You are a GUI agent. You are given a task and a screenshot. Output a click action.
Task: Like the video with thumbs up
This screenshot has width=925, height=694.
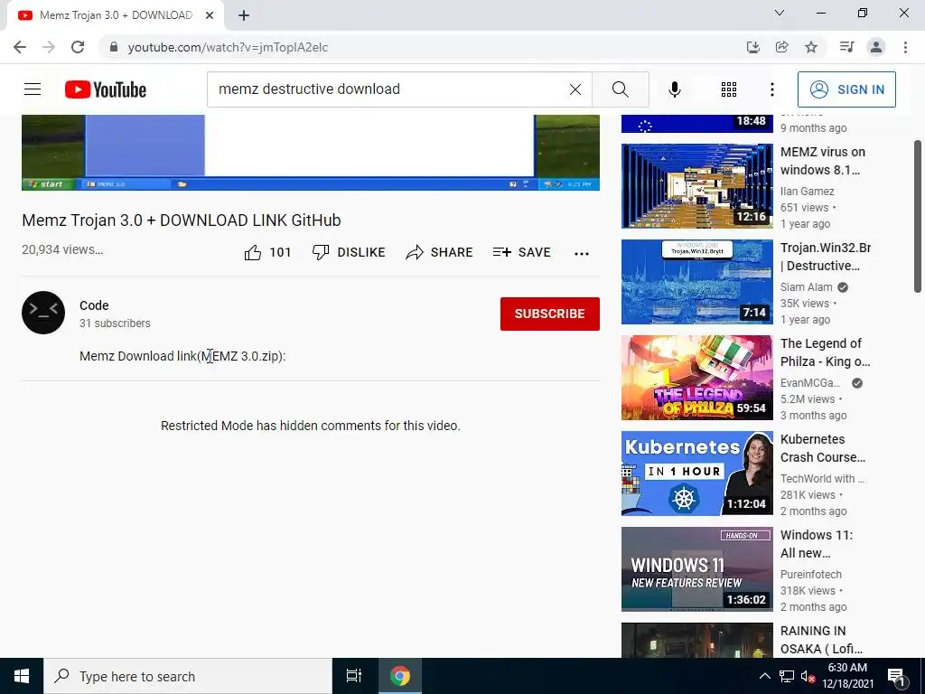[x=267, y=253]
